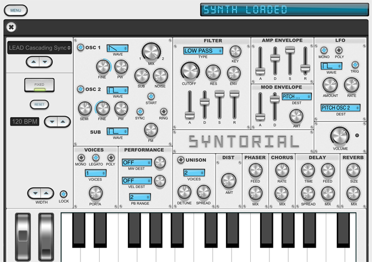
Task: Click the Porta knob in Voices
Action: coord(95,193)
